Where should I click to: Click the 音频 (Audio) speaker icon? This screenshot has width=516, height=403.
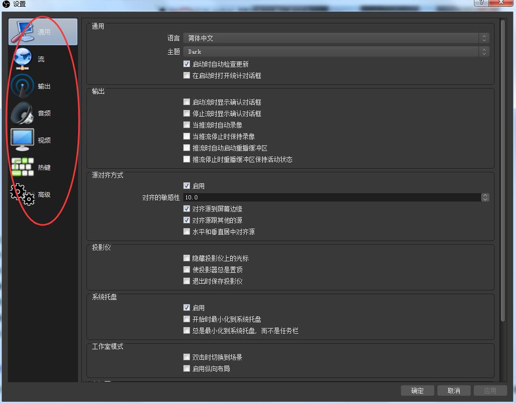pos(22,112)
